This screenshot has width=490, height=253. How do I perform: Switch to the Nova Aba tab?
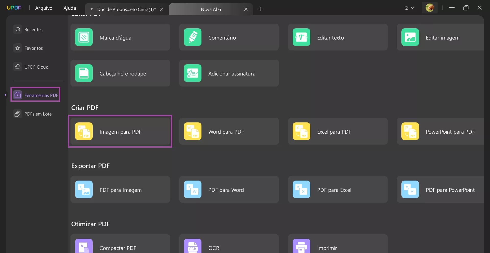(211, 9)
